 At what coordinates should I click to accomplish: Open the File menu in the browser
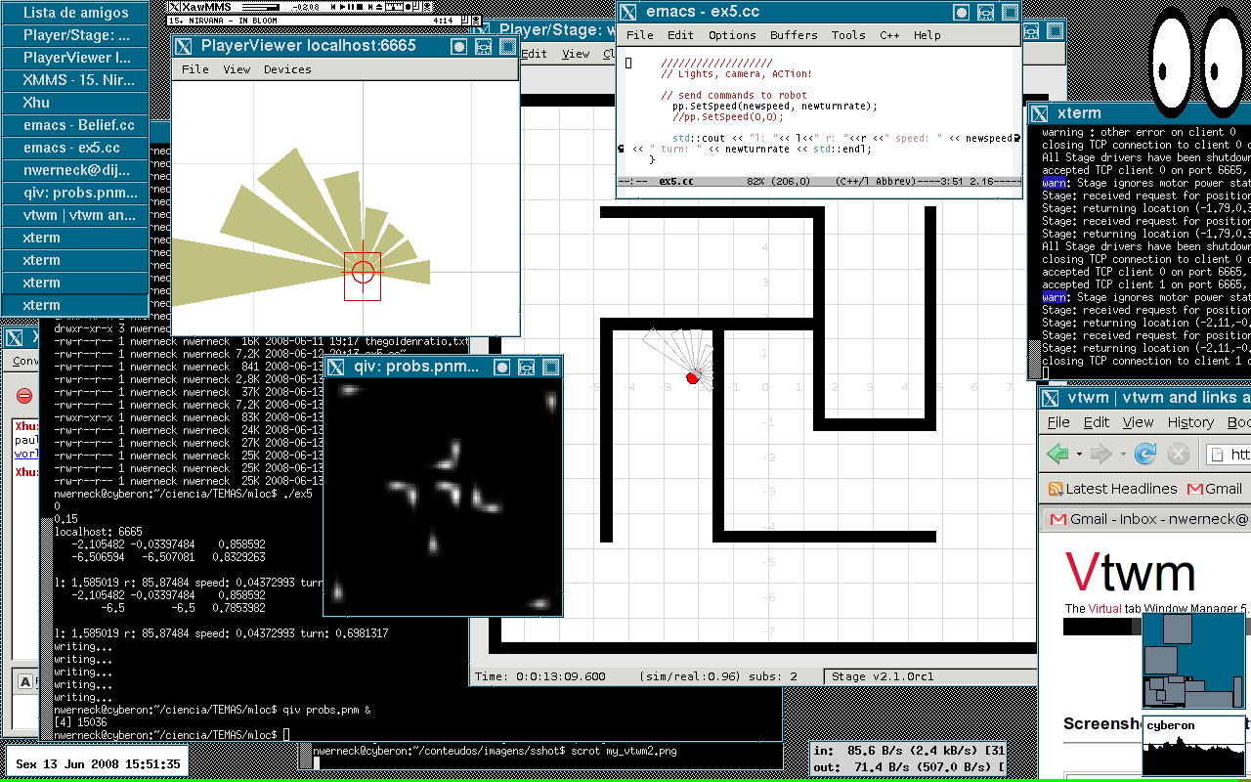1058,422
